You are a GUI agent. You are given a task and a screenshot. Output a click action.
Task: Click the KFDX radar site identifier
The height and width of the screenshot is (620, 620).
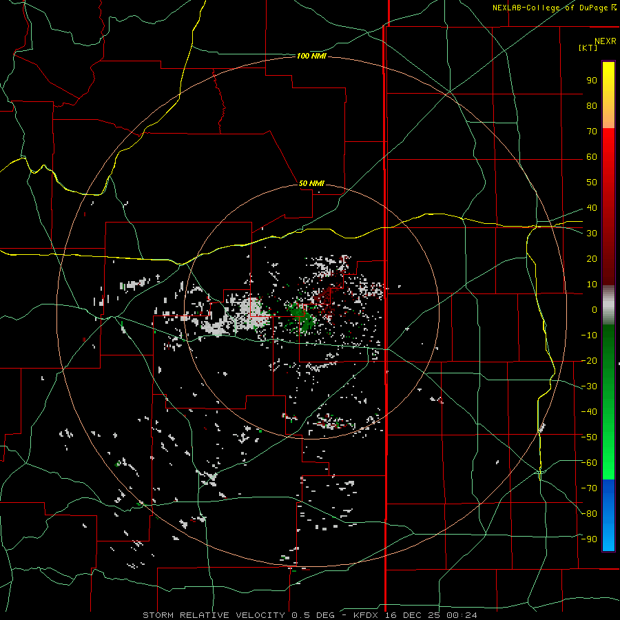365,615
